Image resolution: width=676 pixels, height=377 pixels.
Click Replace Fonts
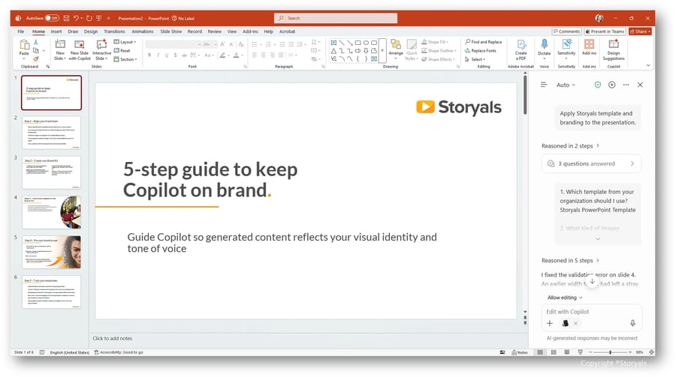[x=480, y=50]
